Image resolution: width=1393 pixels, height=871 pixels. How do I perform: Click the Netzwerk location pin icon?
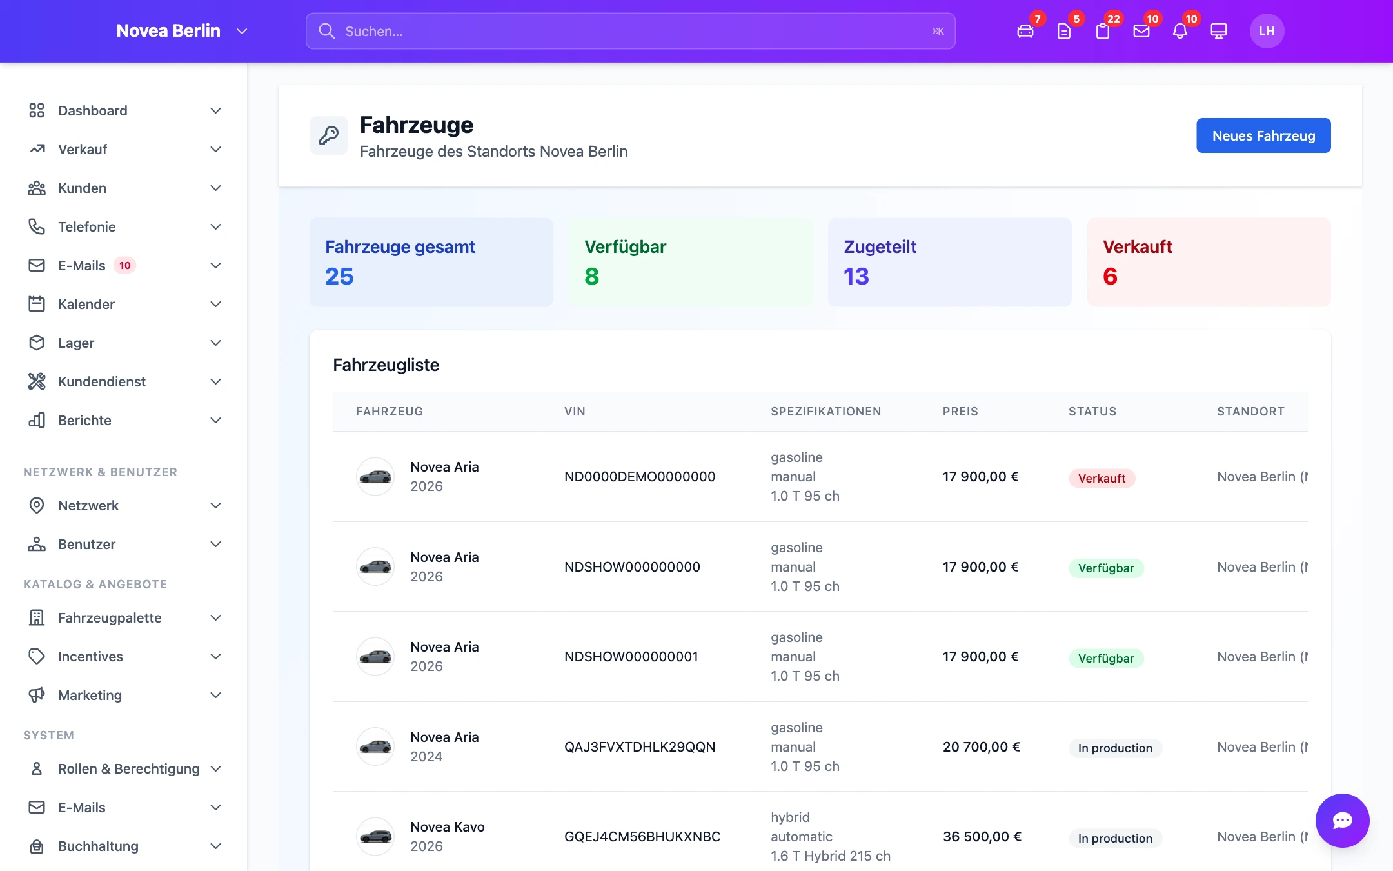[x=37, y=505]
